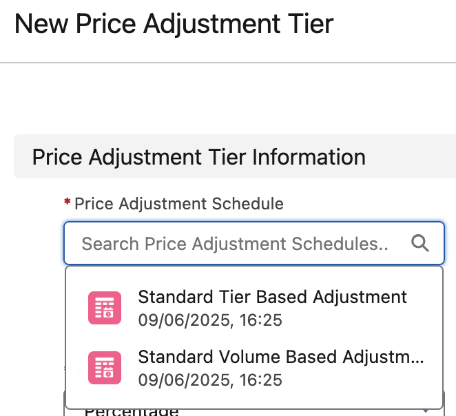Select the Standard Tier Based Adjustment option

click(272, 297)
